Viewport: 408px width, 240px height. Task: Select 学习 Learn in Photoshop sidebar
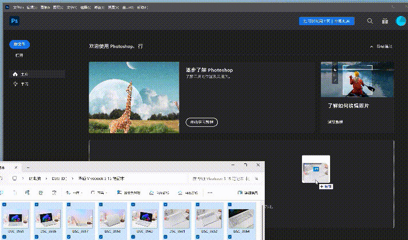(x=37, y=84)
